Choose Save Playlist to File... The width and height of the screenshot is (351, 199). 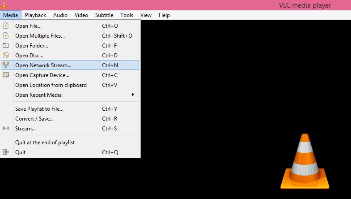tap(70, 109)
